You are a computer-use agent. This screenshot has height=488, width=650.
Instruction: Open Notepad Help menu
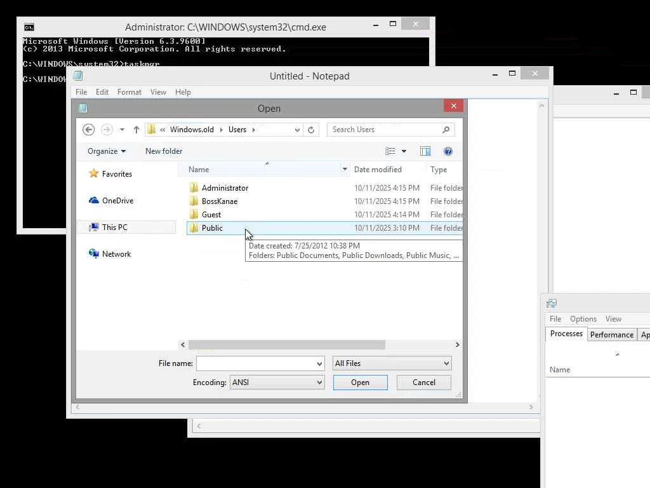183,92
